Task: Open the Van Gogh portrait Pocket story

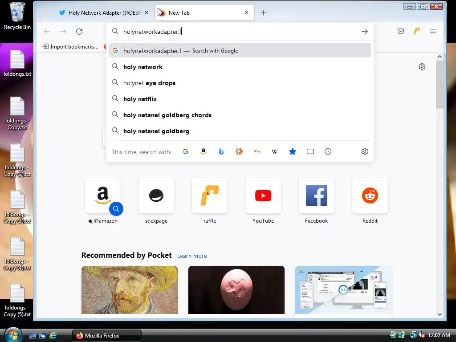Action: coord(130,290)
